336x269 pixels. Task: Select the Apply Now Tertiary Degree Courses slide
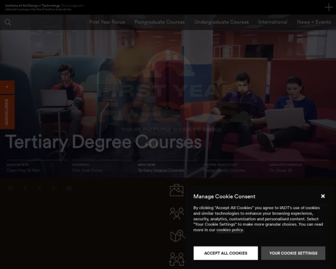[168, 168]
